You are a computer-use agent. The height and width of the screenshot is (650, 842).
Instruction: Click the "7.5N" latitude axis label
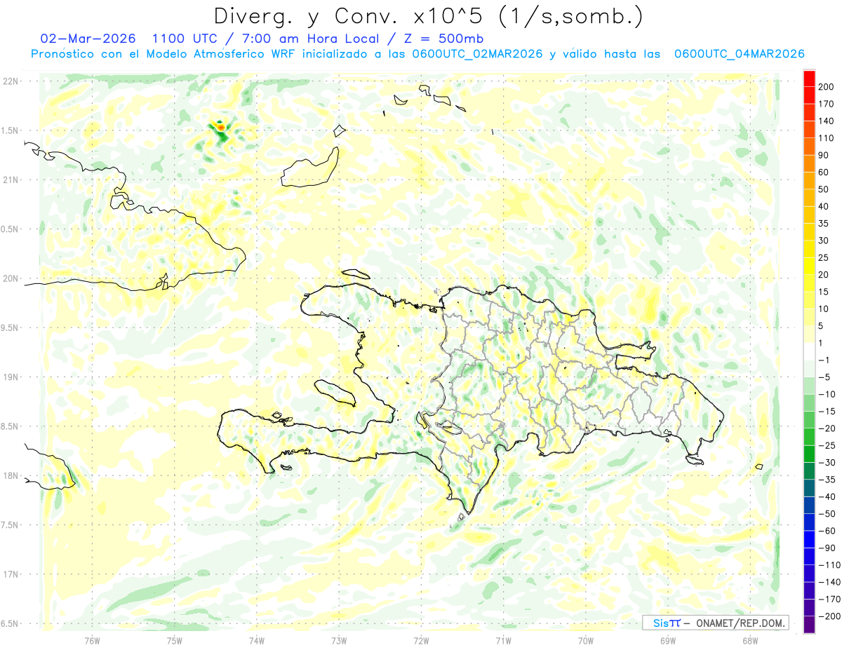(x=10, y=524)
